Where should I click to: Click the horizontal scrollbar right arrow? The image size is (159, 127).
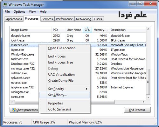click(x=143, y=102)
